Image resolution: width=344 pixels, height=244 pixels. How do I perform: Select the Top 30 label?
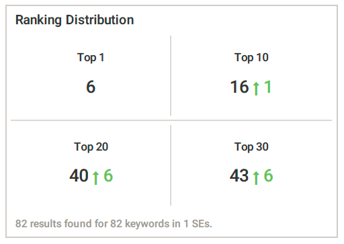(x=251, y=147)
